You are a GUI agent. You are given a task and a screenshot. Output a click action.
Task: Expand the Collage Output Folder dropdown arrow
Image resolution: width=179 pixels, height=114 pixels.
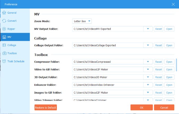click(148, 45)
